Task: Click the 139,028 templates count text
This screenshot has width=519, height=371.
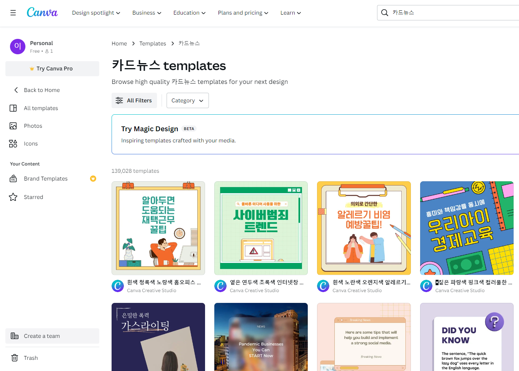Action: click(x=135, y=171)
